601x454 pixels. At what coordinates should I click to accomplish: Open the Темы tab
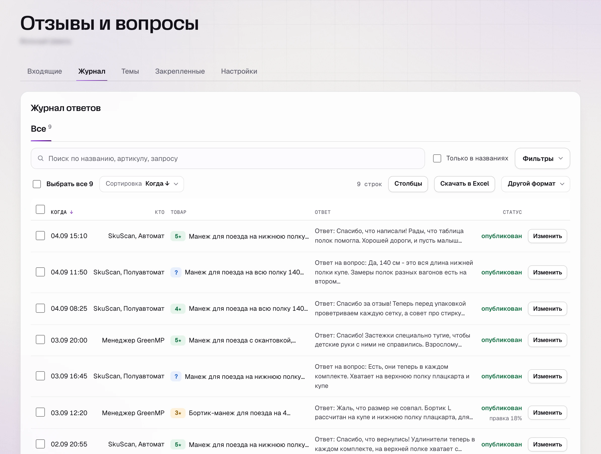[x=130, y=71]
